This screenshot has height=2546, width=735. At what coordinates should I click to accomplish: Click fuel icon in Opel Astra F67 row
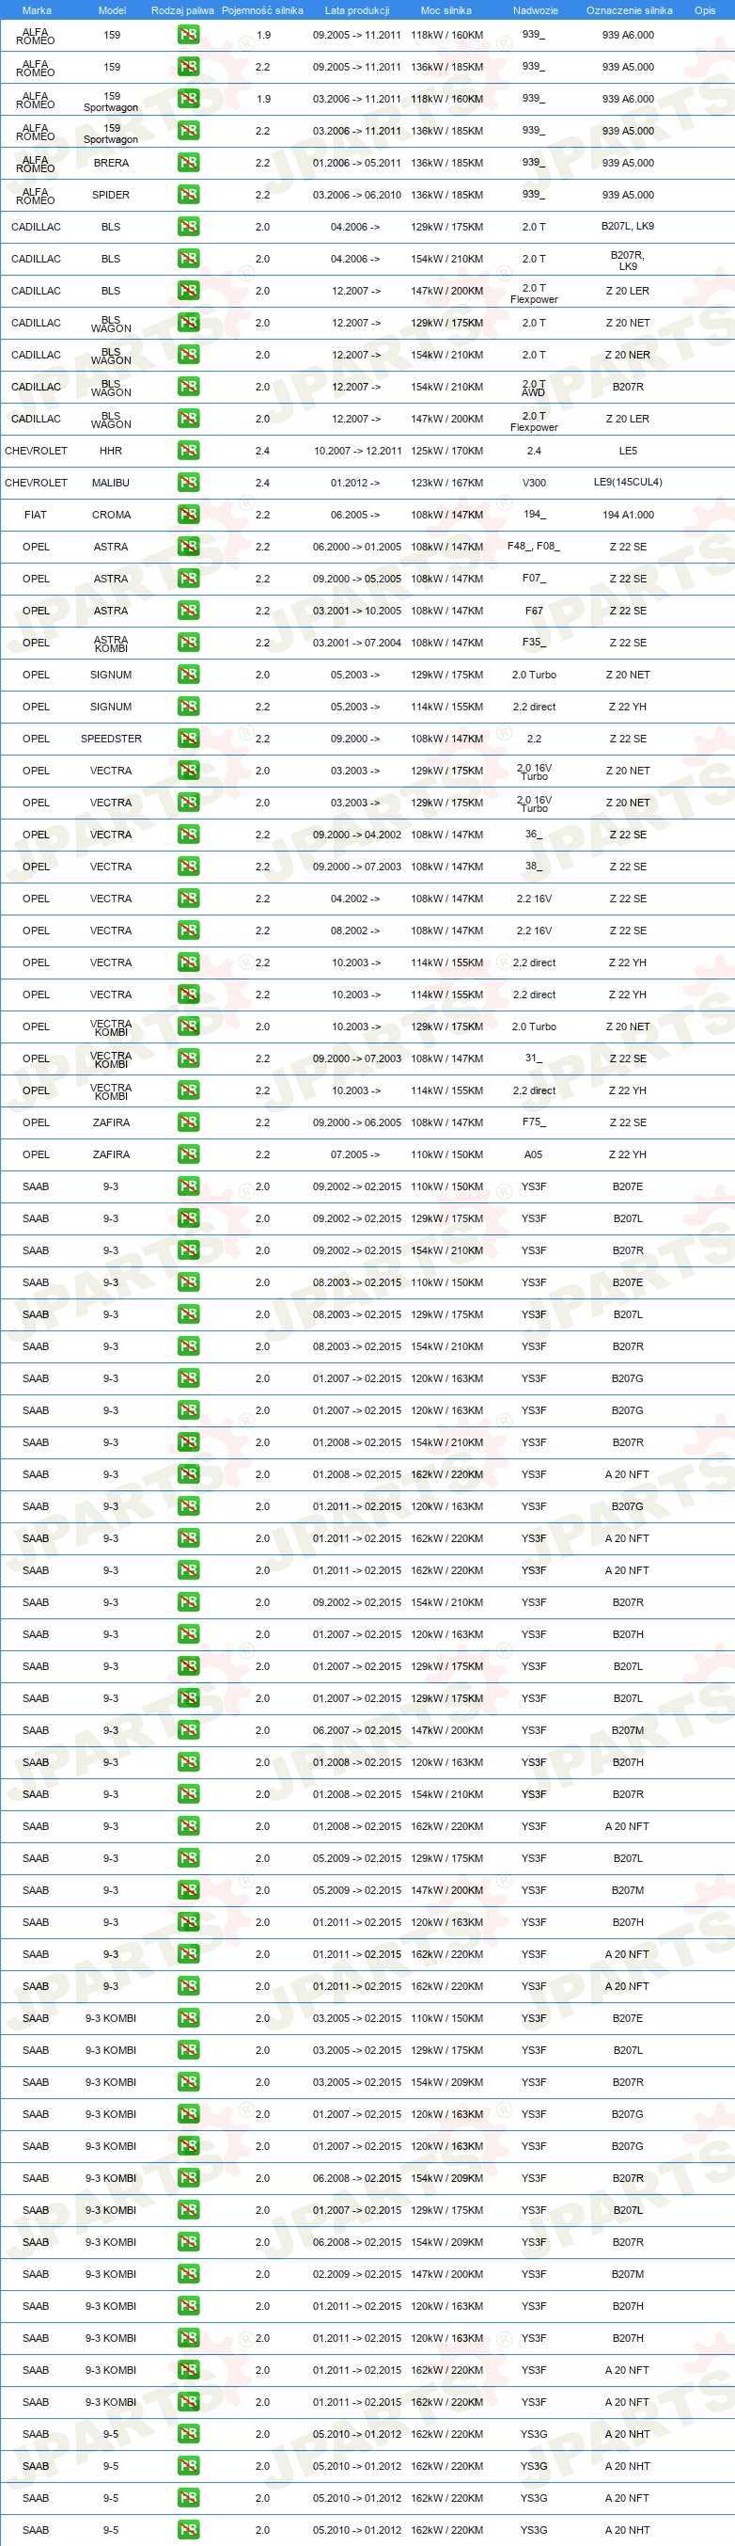(x=188, y=611)
